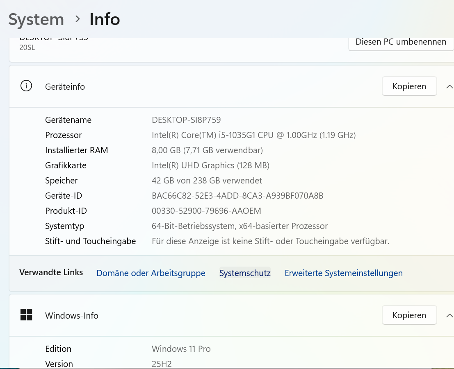
Task: Click the Speicher label
Action: click(62, 181)
